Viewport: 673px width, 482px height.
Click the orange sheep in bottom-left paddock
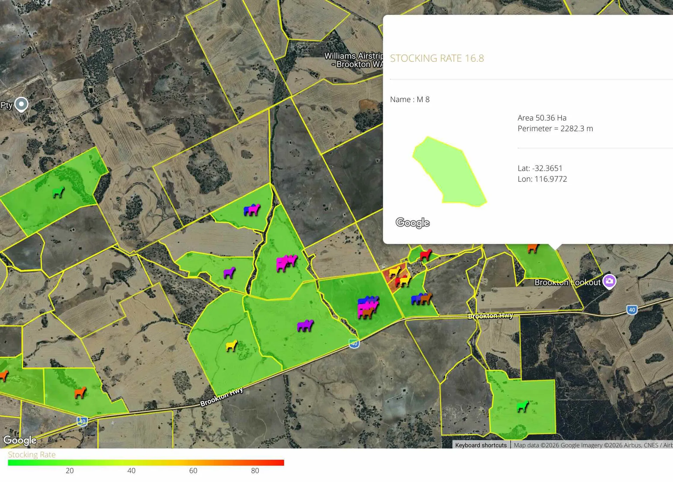(x=80, y=393)
